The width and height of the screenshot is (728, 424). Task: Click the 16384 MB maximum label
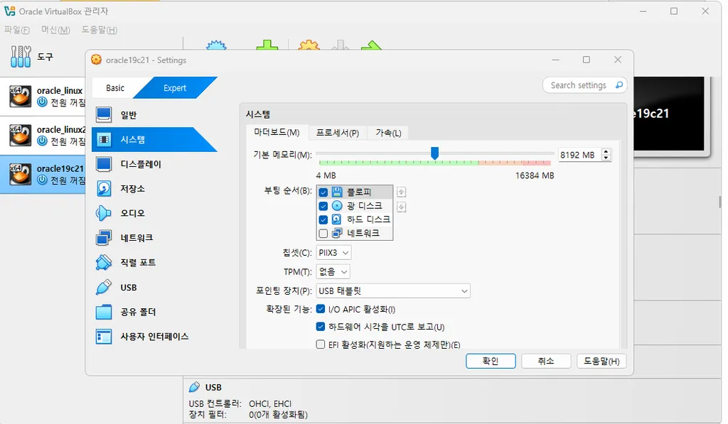[535, 175]
